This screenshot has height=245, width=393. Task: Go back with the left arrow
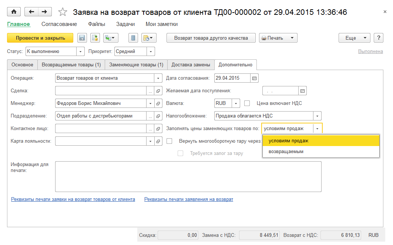point(31,12)
